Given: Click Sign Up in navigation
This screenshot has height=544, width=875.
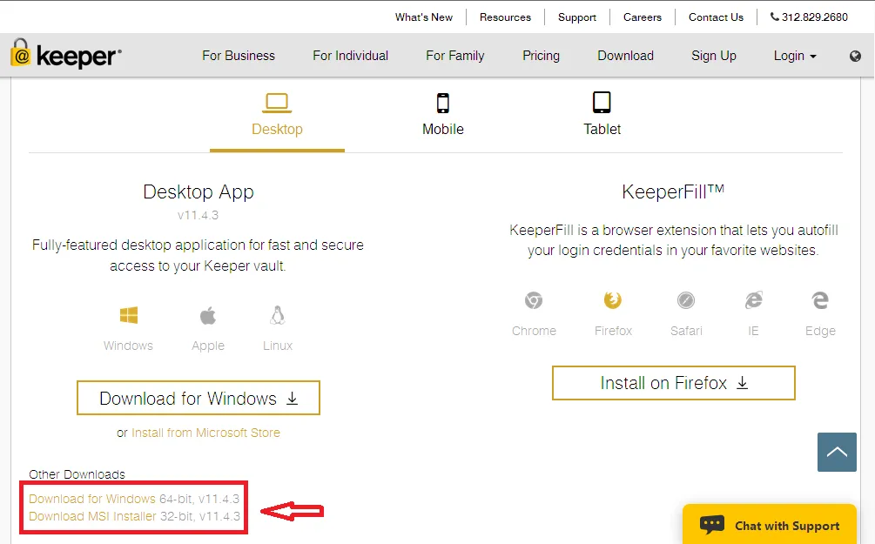Looking at the screenshot, I should coord(714,56).
